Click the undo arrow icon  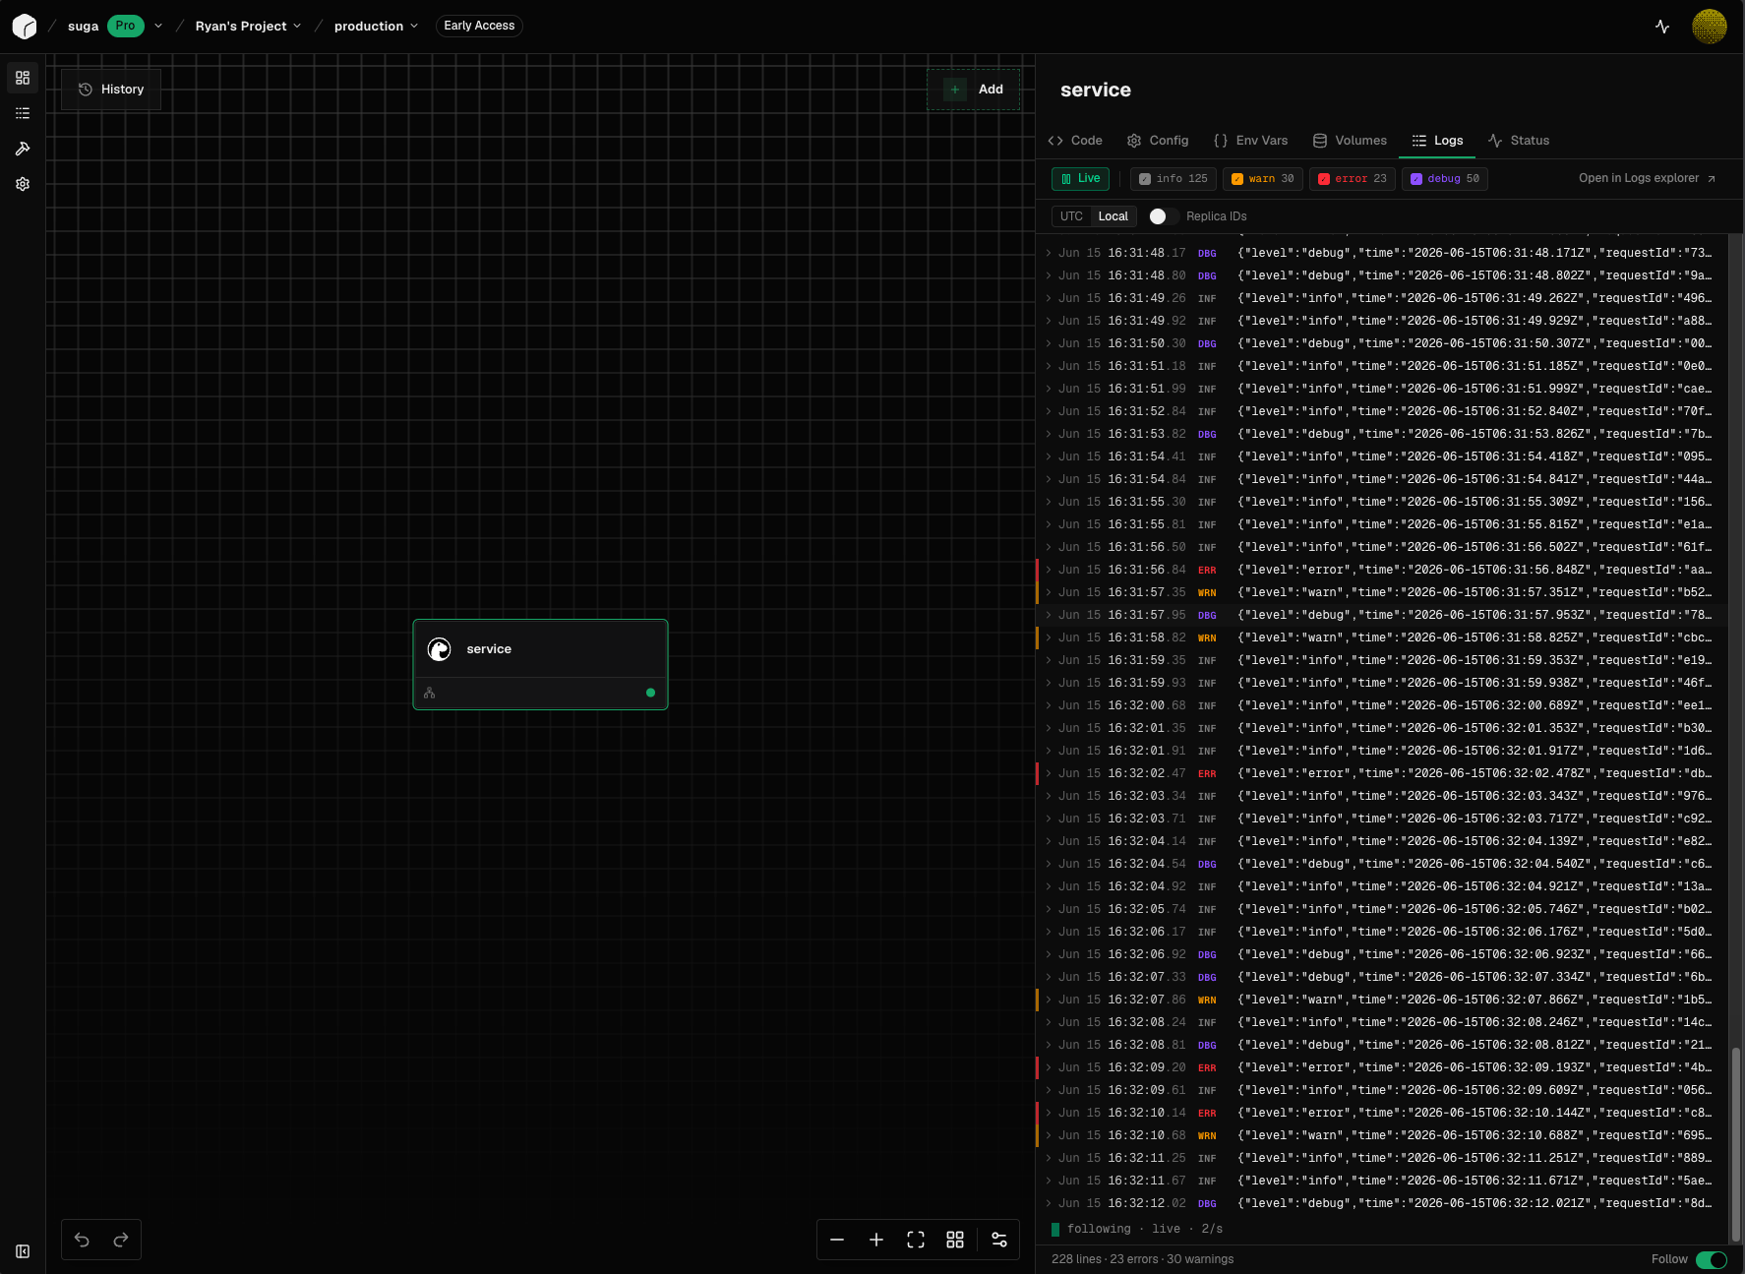coord(82,1240)
